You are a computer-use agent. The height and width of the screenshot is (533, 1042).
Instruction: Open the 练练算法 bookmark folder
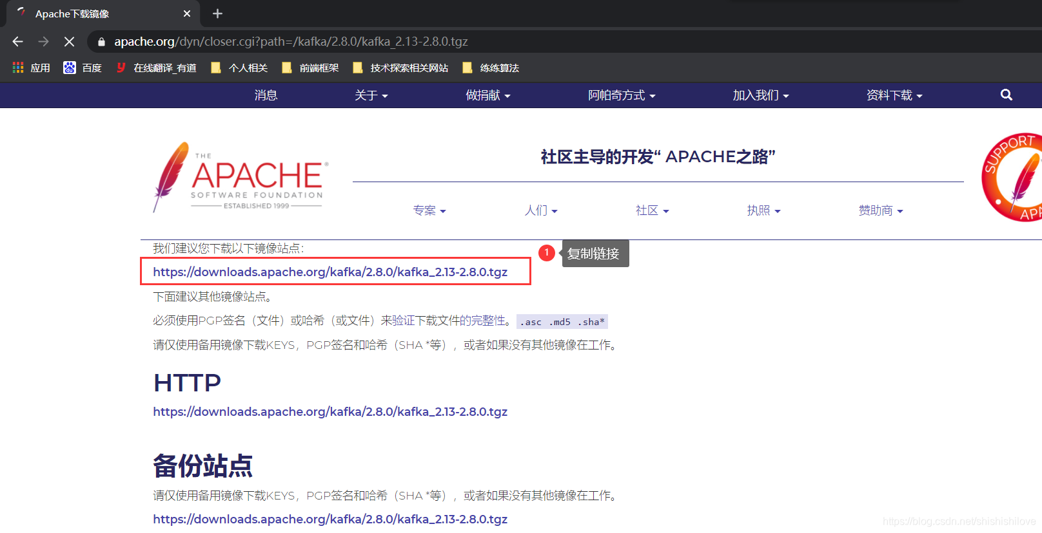[x=491, y=68]
